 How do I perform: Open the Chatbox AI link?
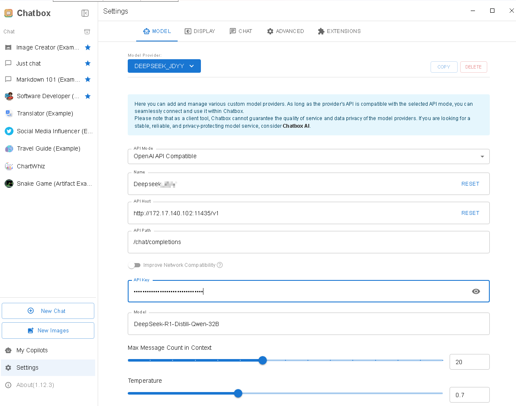(296, 126)
